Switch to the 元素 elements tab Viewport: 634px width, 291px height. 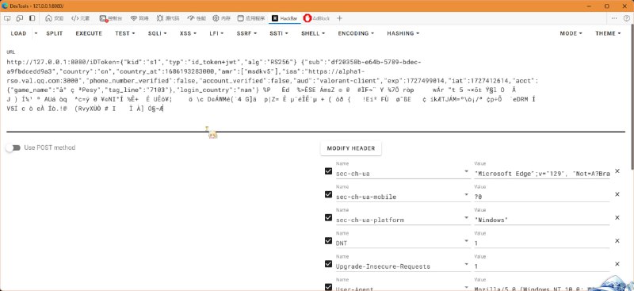[x=81, y=18]
